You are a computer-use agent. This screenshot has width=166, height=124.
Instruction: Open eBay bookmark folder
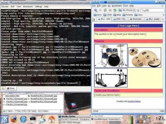point(117,15)
